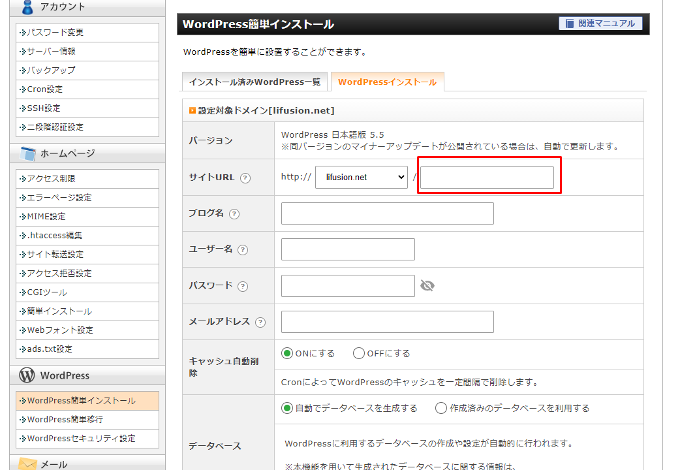Click the WordPress 日本語版 5.5 version text
The height and width of the screenshot is (470, 680).
(x=333, y=135)
